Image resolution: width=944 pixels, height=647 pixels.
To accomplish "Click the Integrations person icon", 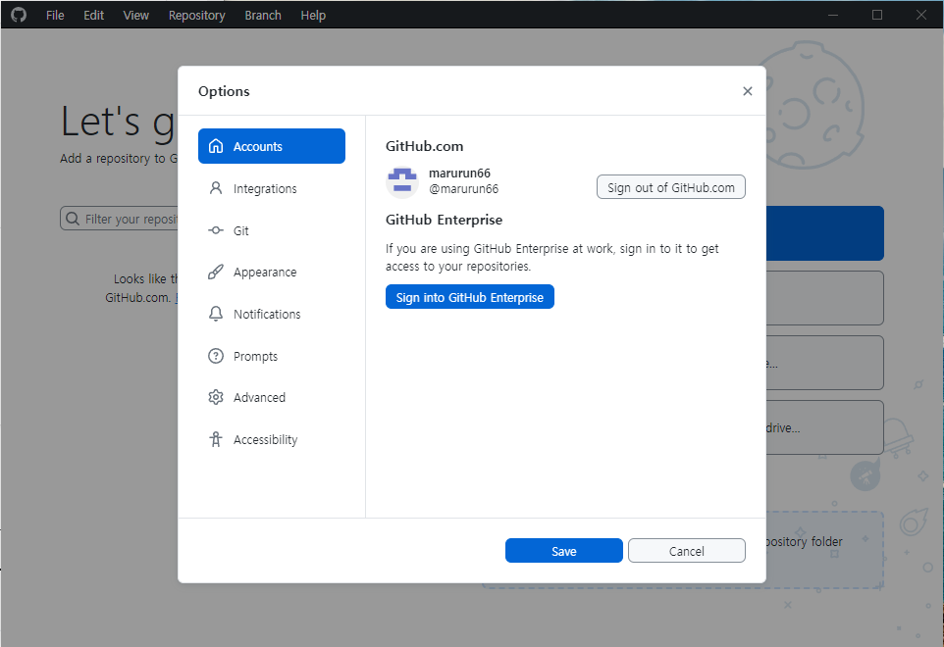I will tap(216, 188).
